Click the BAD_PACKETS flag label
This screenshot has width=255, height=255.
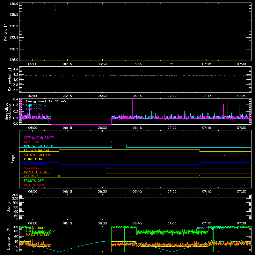[35, 185]
